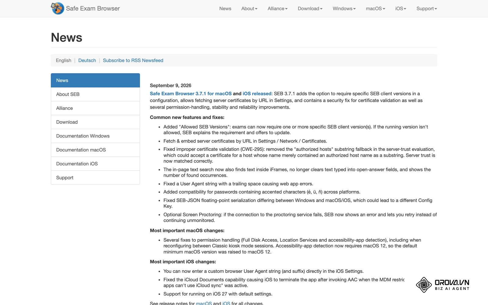Image resolution: width=488 pixels, height=305 pixels.
Task: Open macOS release notes link
Action: [204, 303]
